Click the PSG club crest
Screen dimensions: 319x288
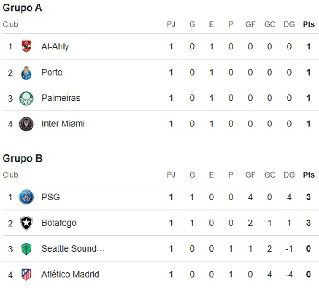pyautogui.click(x=26, y=197)
